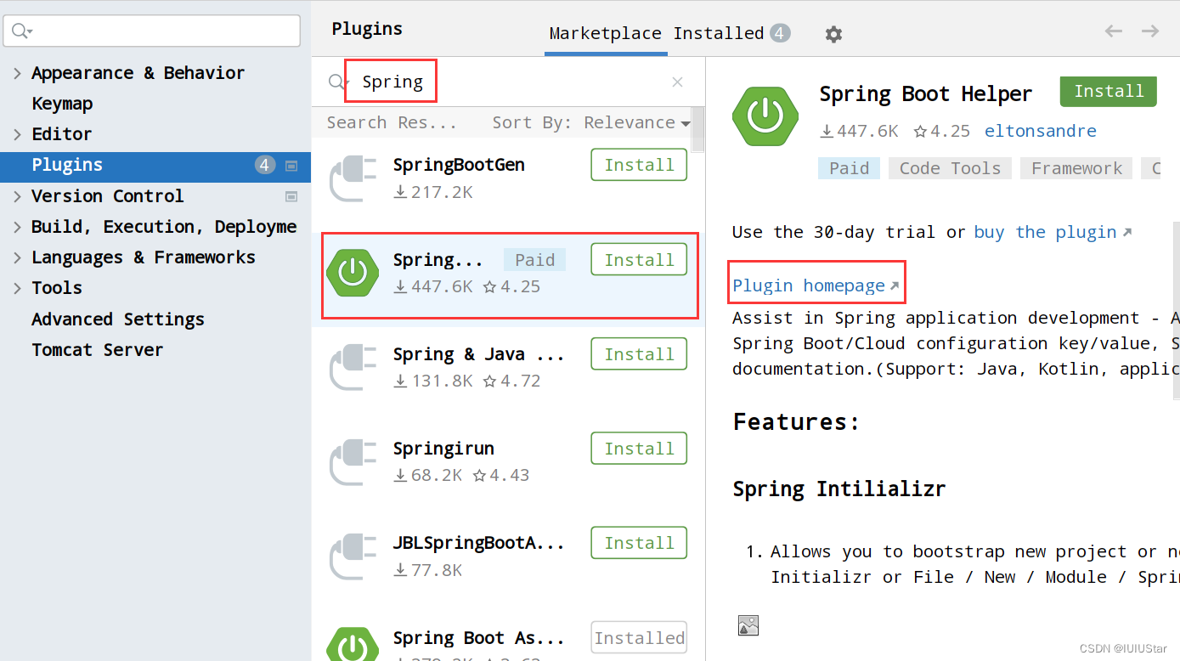Image resolution: width=1180 pixels, height=661 pixels.
Task: Expand Build, Execution, Deployment settings
Action: (x=16, y=226)
